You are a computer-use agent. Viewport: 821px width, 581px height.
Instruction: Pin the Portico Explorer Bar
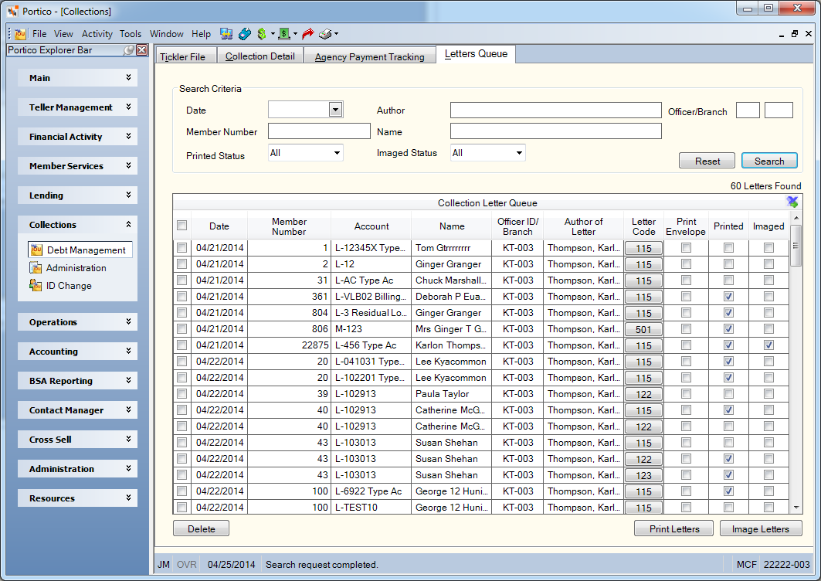pos(129,50)
